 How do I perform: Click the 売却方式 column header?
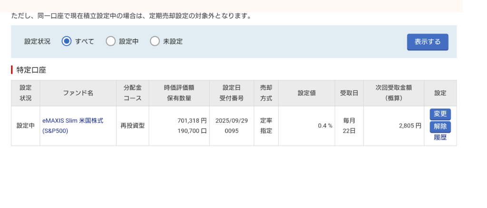[266, 93]
